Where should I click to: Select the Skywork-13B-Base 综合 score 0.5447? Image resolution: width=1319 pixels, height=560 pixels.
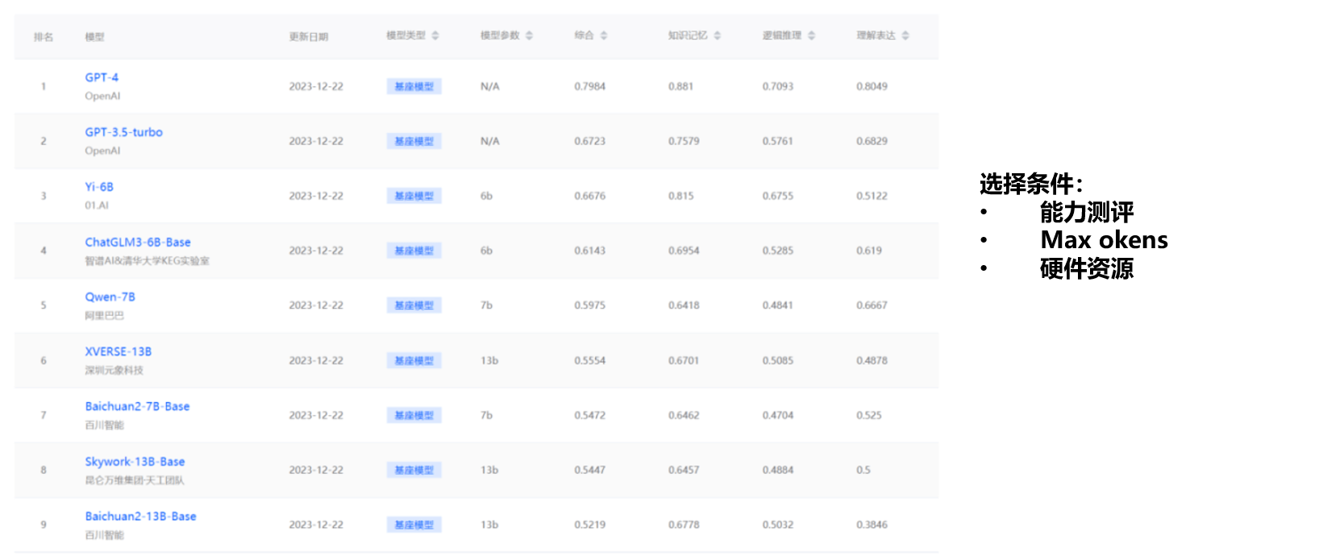590,470
